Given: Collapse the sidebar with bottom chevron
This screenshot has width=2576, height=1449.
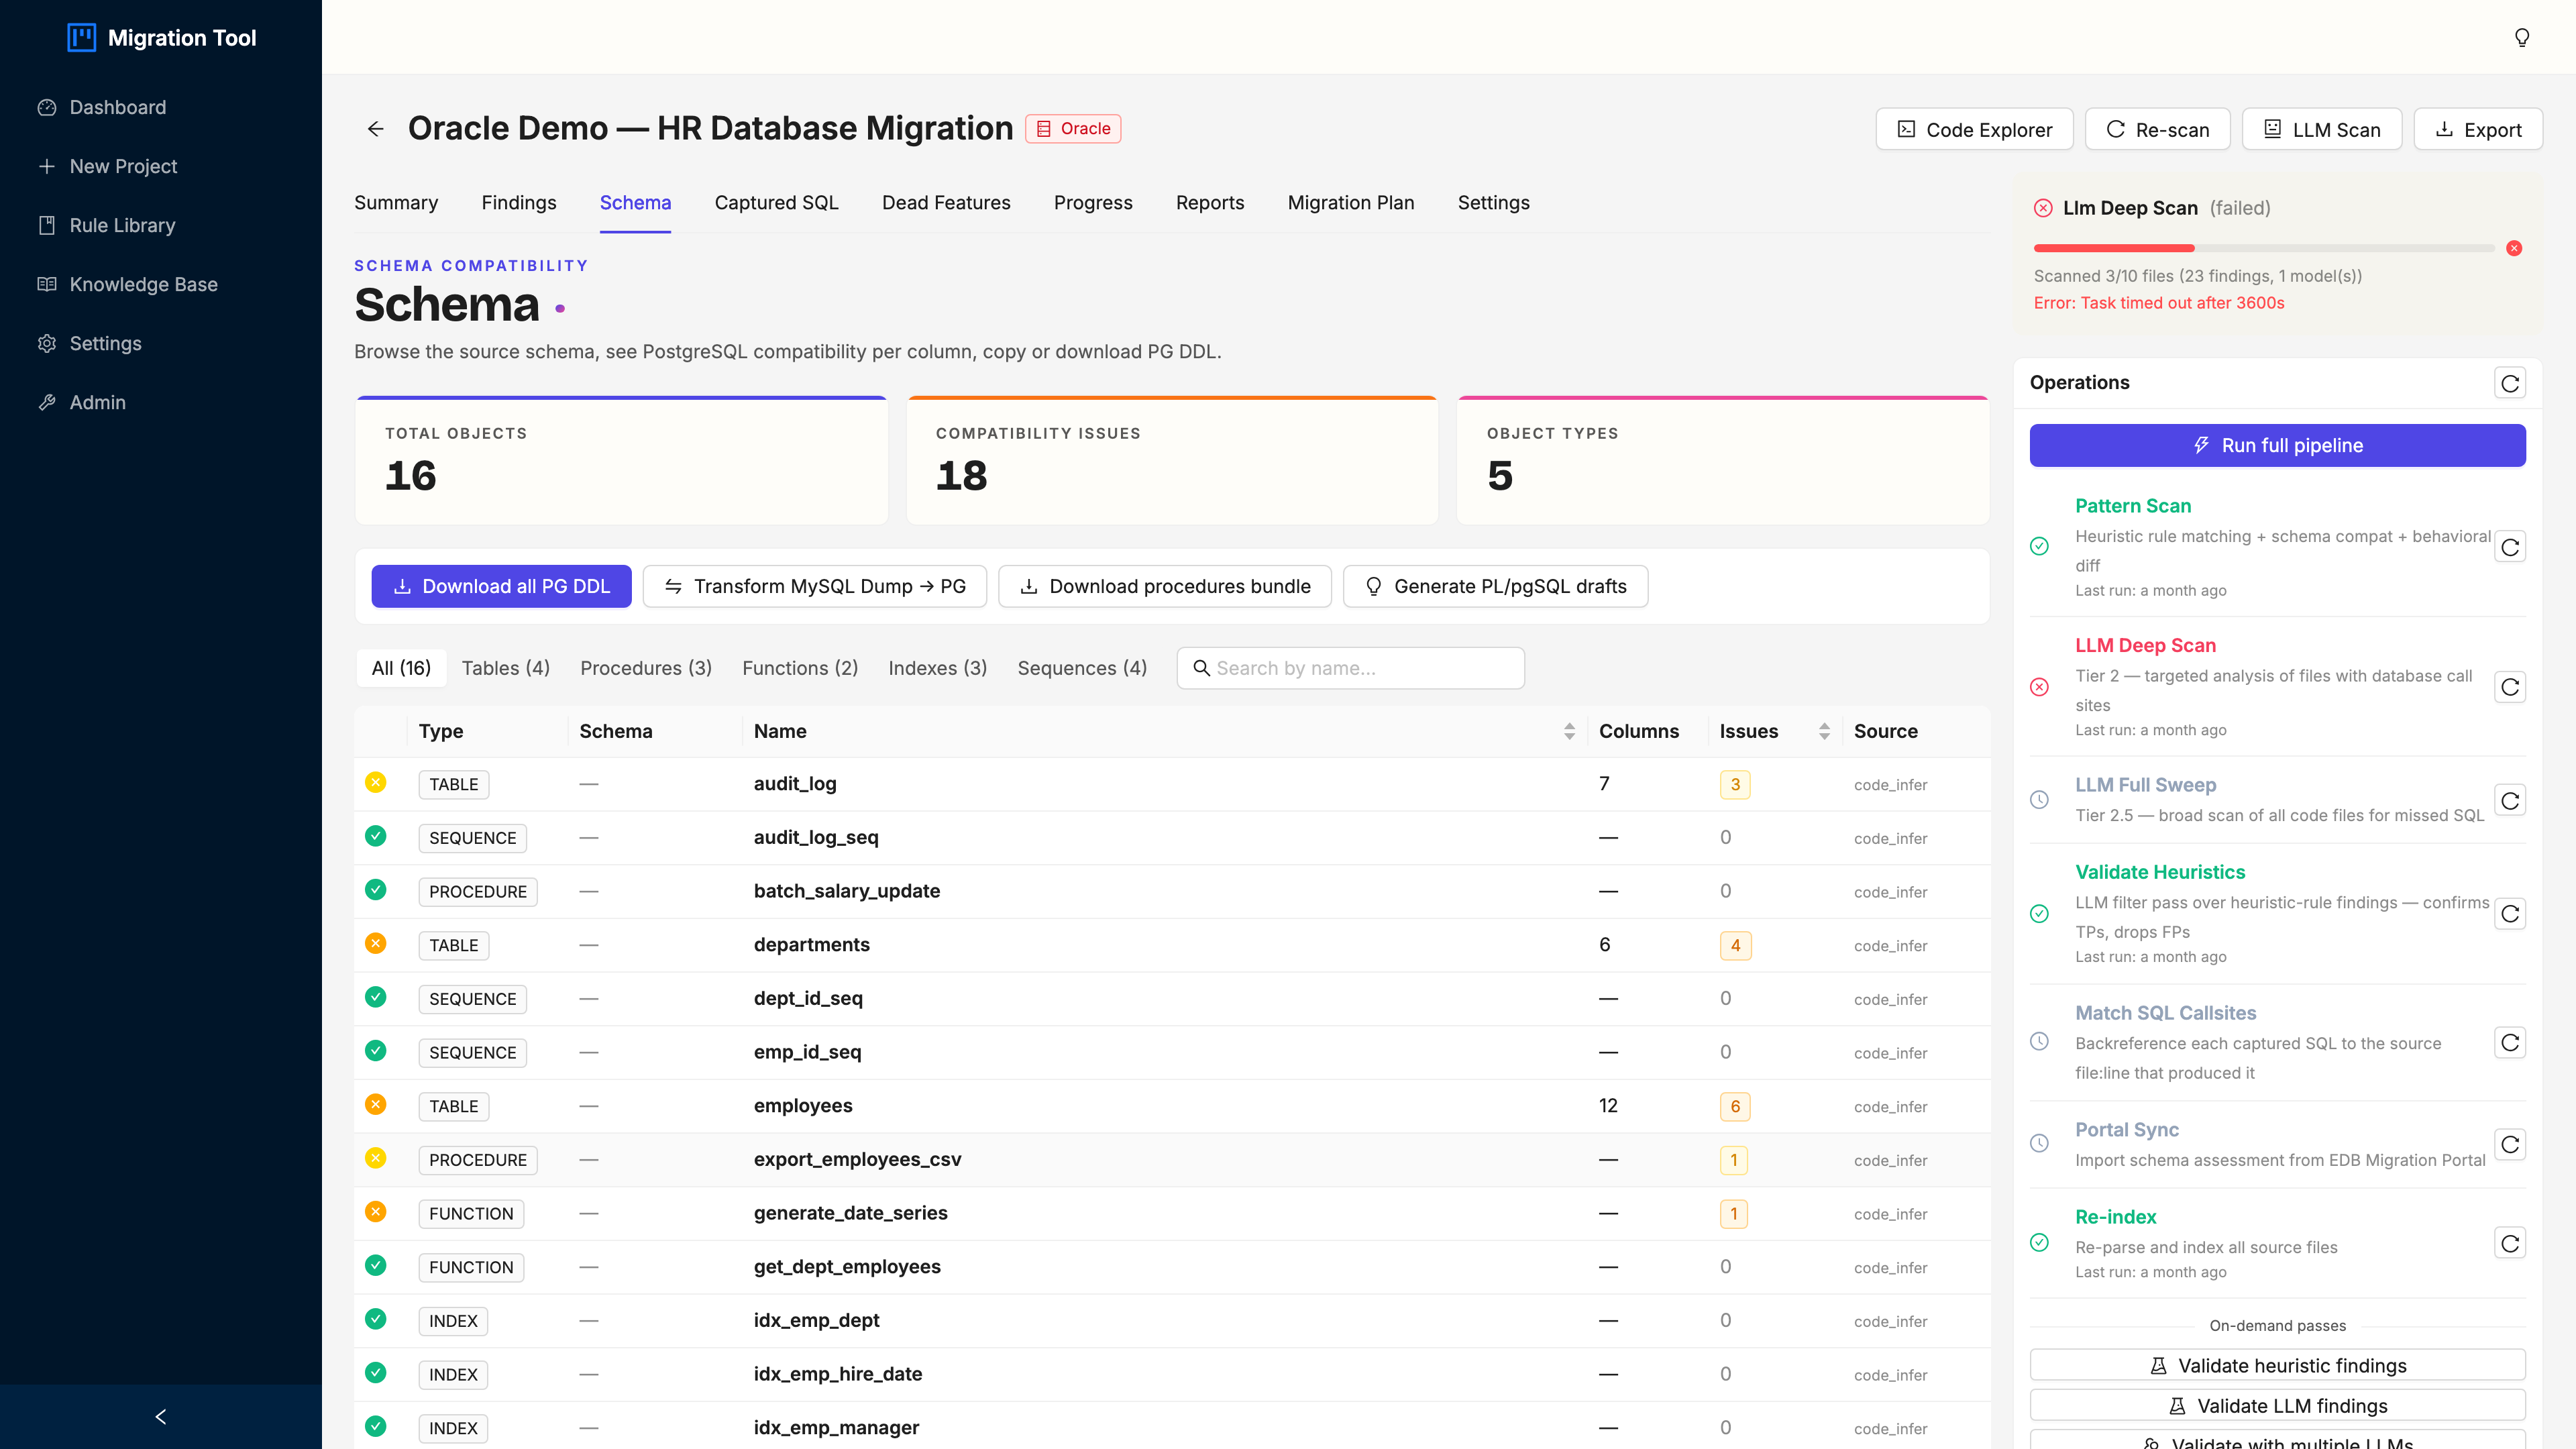Looking at the screenshot, I should [x=161, y=1416].
